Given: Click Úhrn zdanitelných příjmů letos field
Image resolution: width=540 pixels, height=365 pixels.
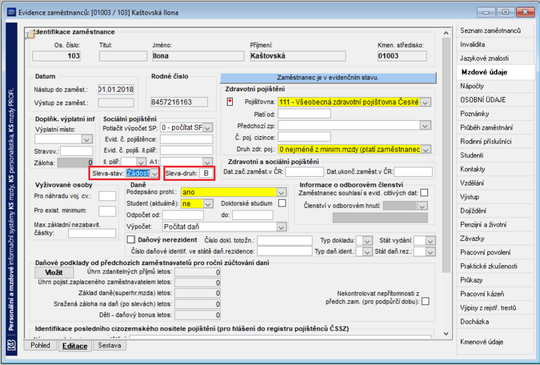Looking at the screenshot, I should [x=197, y=273].
